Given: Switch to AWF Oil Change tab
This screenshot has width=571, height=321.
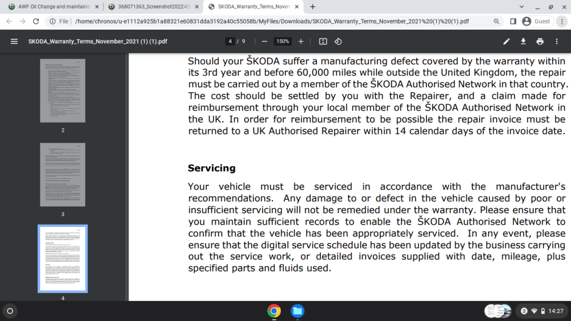Looking at the screenshot, I should pyautogui.click(x=53, y=6).
